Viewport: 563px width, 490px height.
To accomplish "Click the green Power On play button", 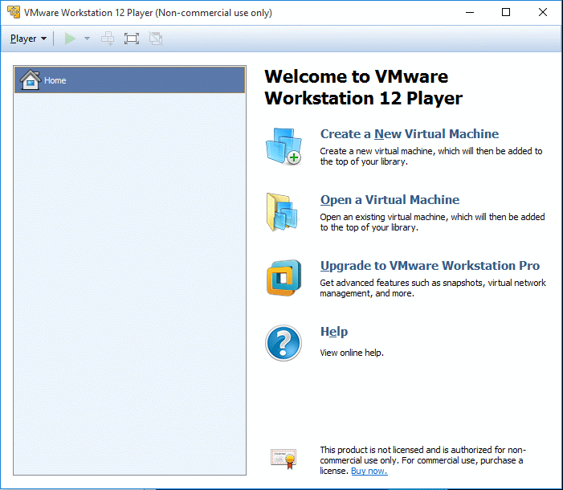I will pyautogui.click(x=71, y=39).
